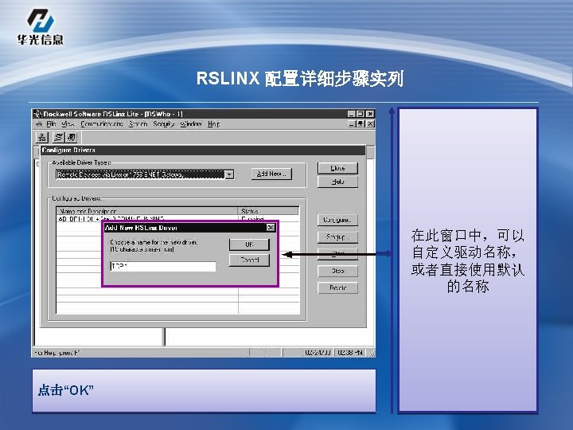The height and width of the screenshot is (430, 573).
Task: Click the driver name input field
Action: (x=163, y=266)
